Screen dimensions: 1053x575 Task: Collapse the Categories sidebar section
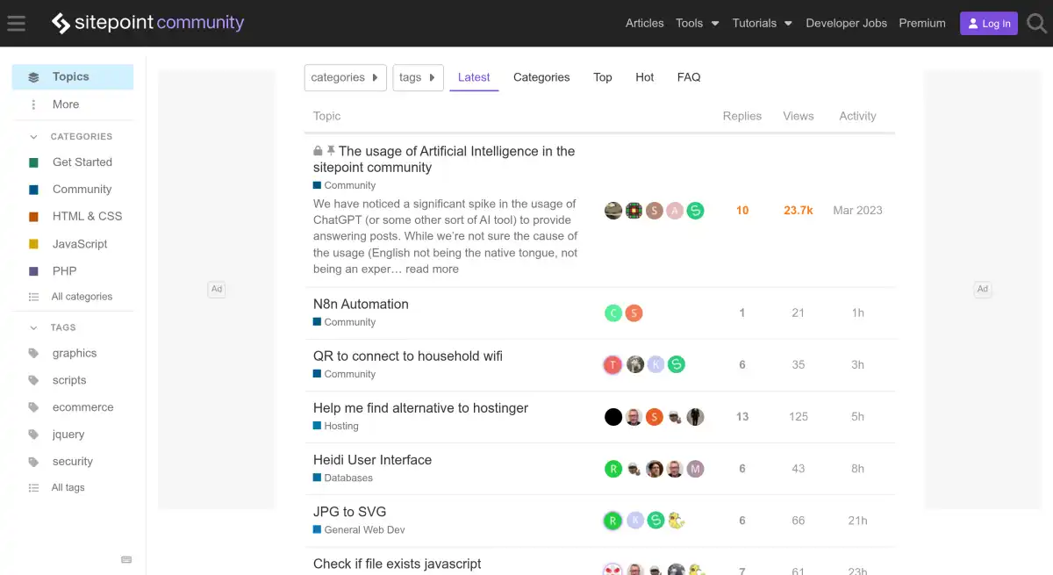pos(33,137)
